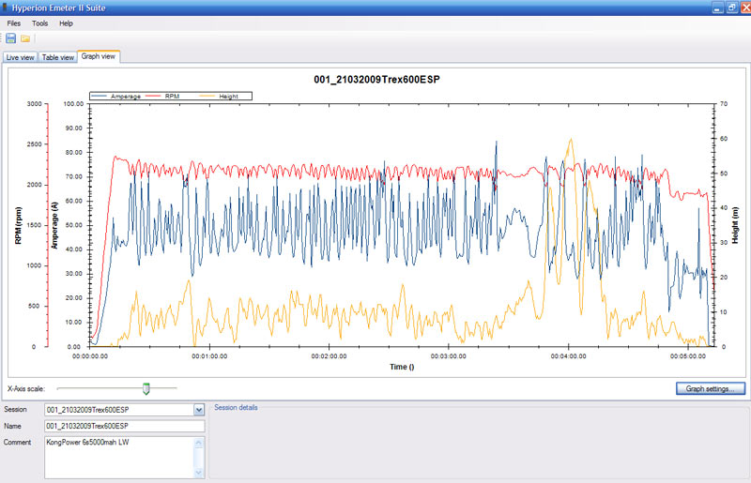
Task: Click the Hyperion app icon in title bar
Action: pyautogui.click(x=6, y=7)
